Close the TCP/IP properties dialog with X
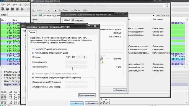Viewport: 189px width, 106px height. [x=95, y=26]
